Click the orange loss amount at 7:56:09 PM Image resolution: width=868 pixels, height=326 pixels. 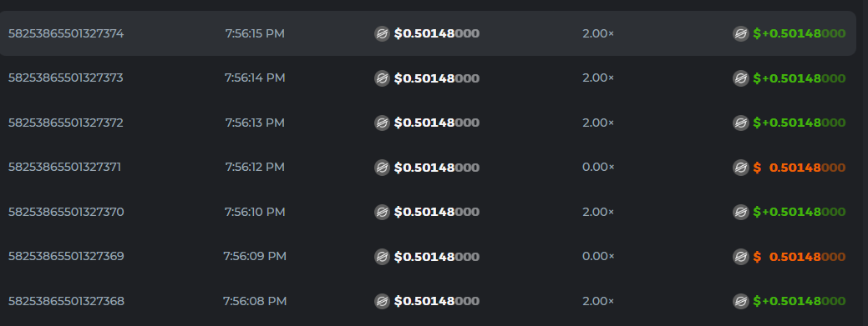[x=799, y=257]
